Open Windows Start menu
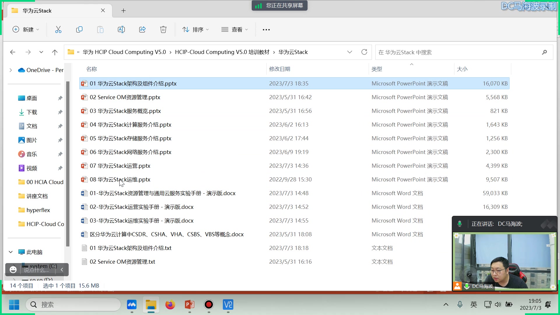Image resolution: width=560 pixels, height=315 pixels. [x=14, y=305]
